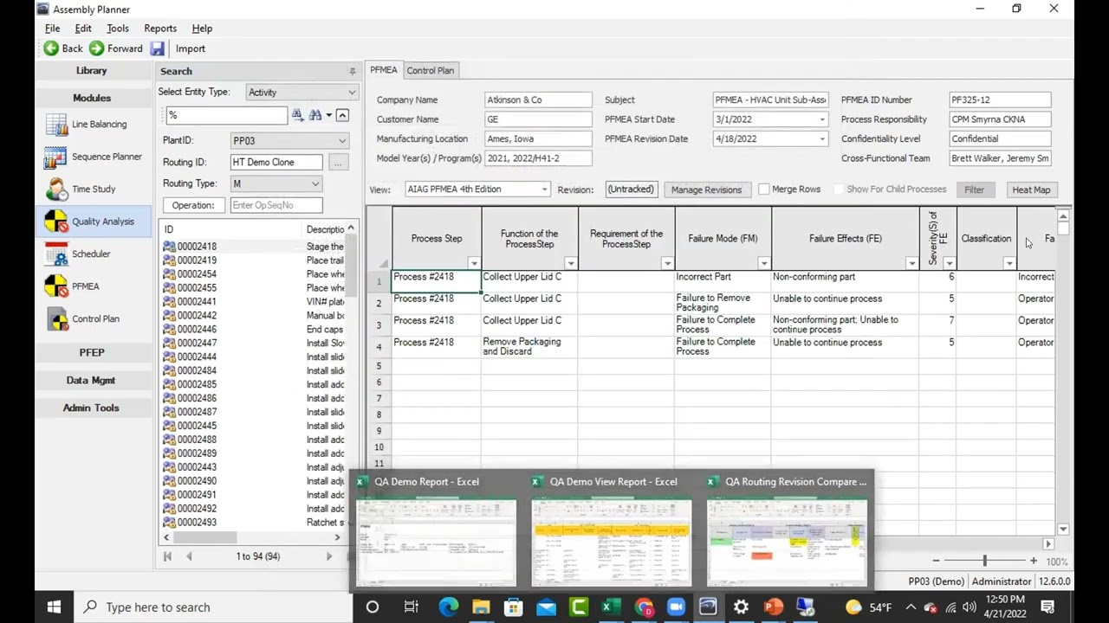Adjust the zoom slider handle
1109x623 pixels.
pyautogui.click(x=984, y=562)
